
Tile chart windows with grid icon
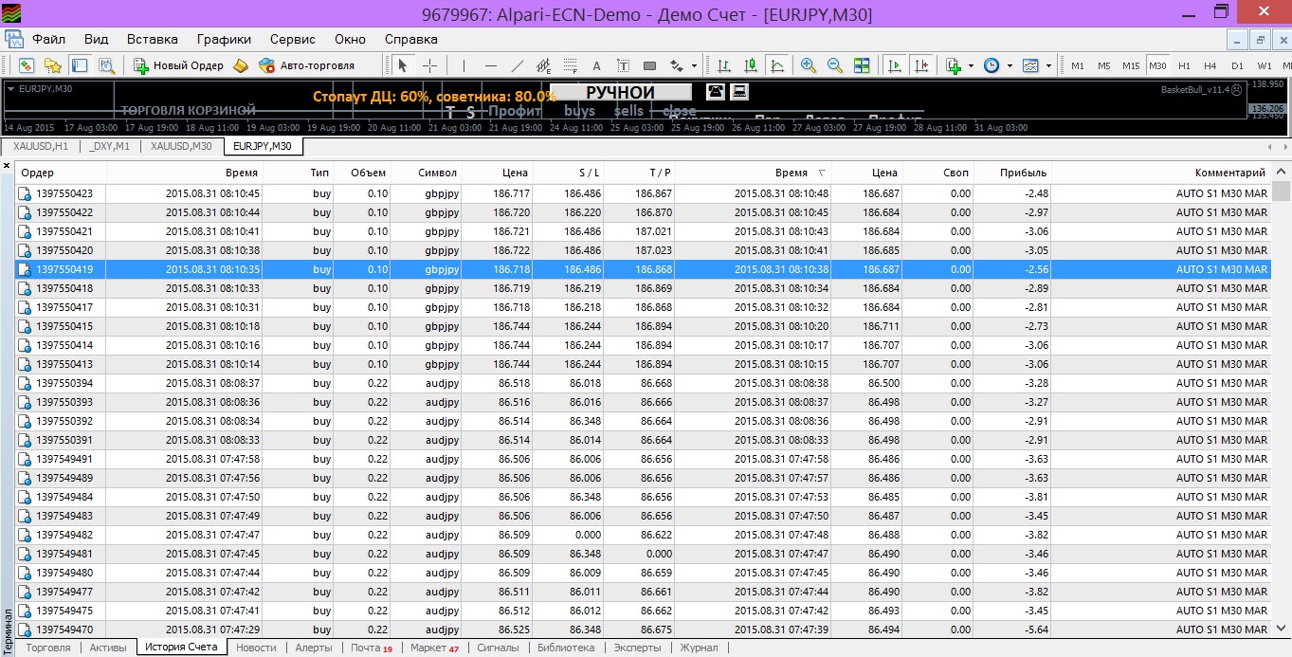click(x=862, y=65)
